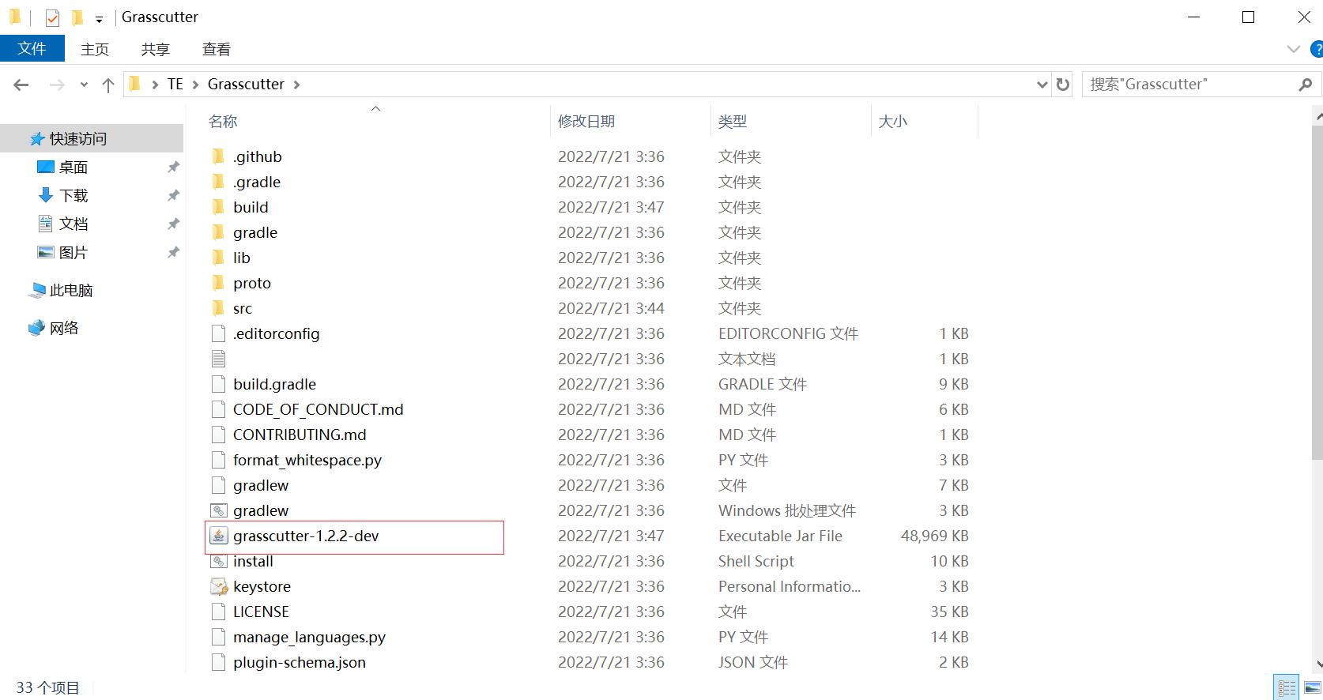Select the build.gradle file

click(274, 384)
